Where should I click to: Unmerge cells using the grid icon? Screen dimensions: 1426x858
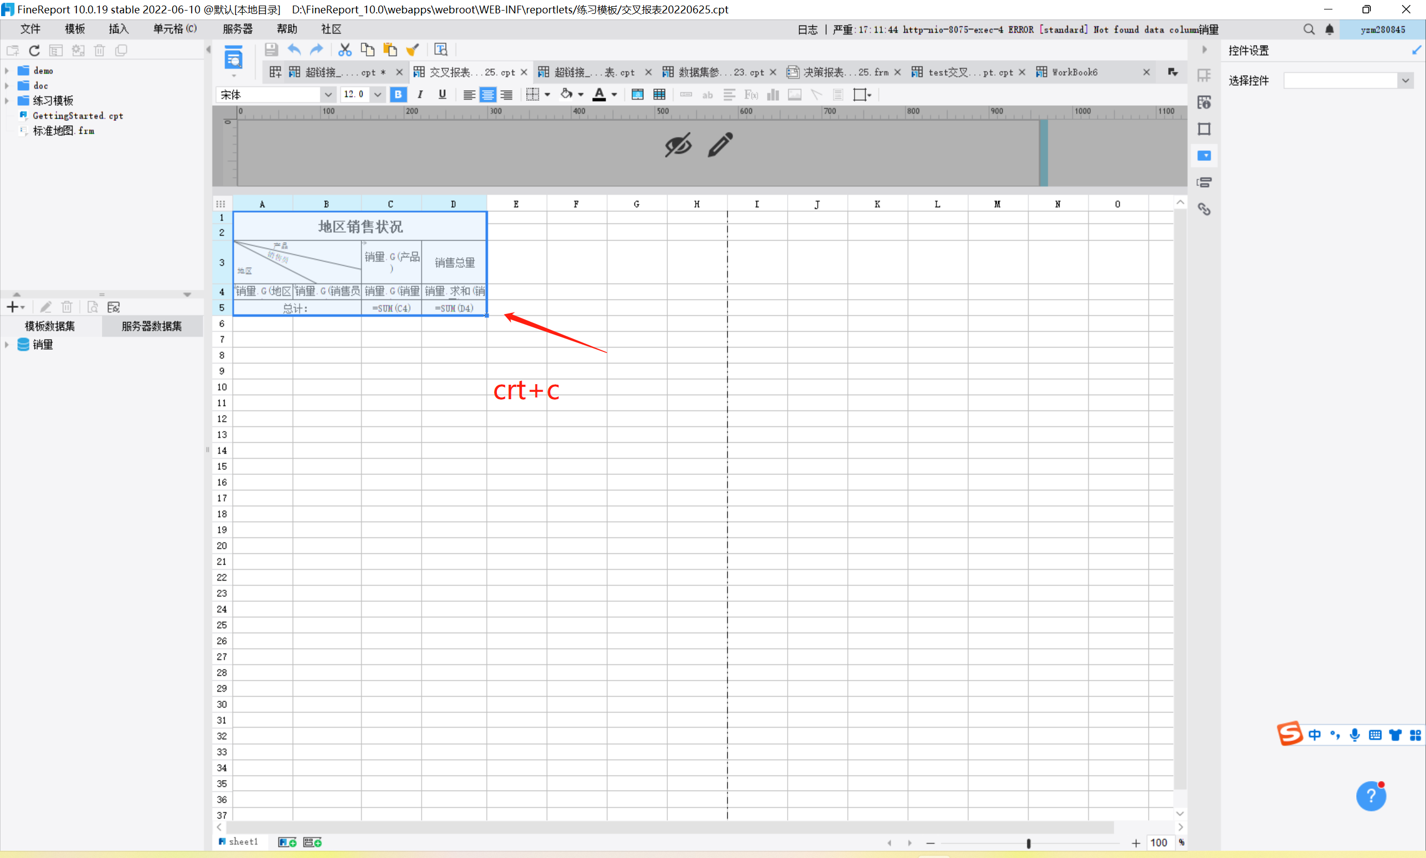tap(659, 95)
